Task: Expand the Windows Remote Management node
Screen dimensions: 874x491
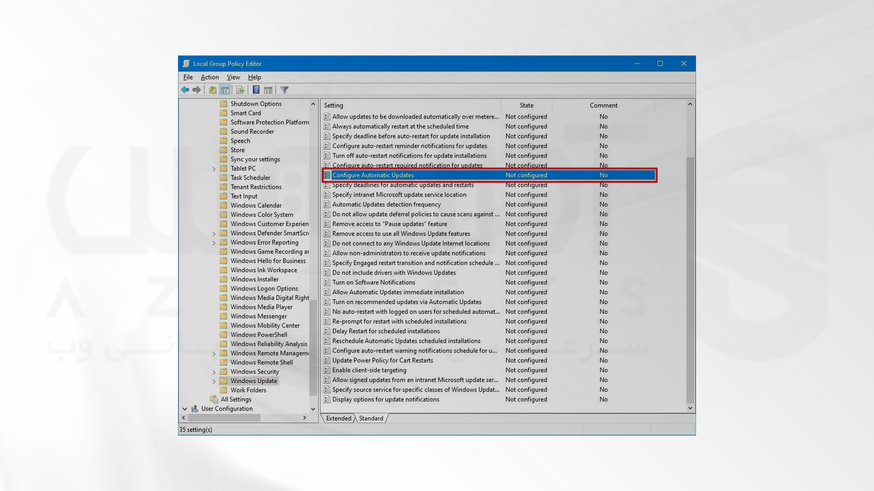Action: (x=214, y=354)
